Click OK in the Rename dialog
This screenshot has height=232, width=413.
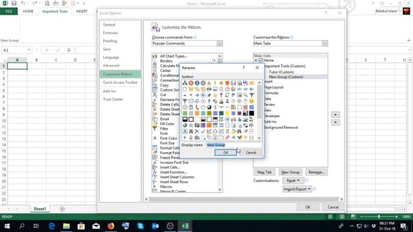[225, 152]
